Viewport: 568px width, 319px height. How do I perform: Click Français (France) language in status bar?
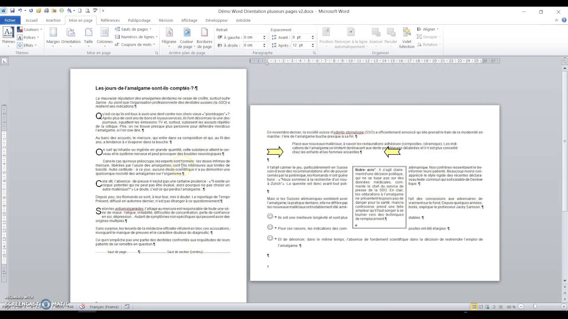(x=104, y=307)
